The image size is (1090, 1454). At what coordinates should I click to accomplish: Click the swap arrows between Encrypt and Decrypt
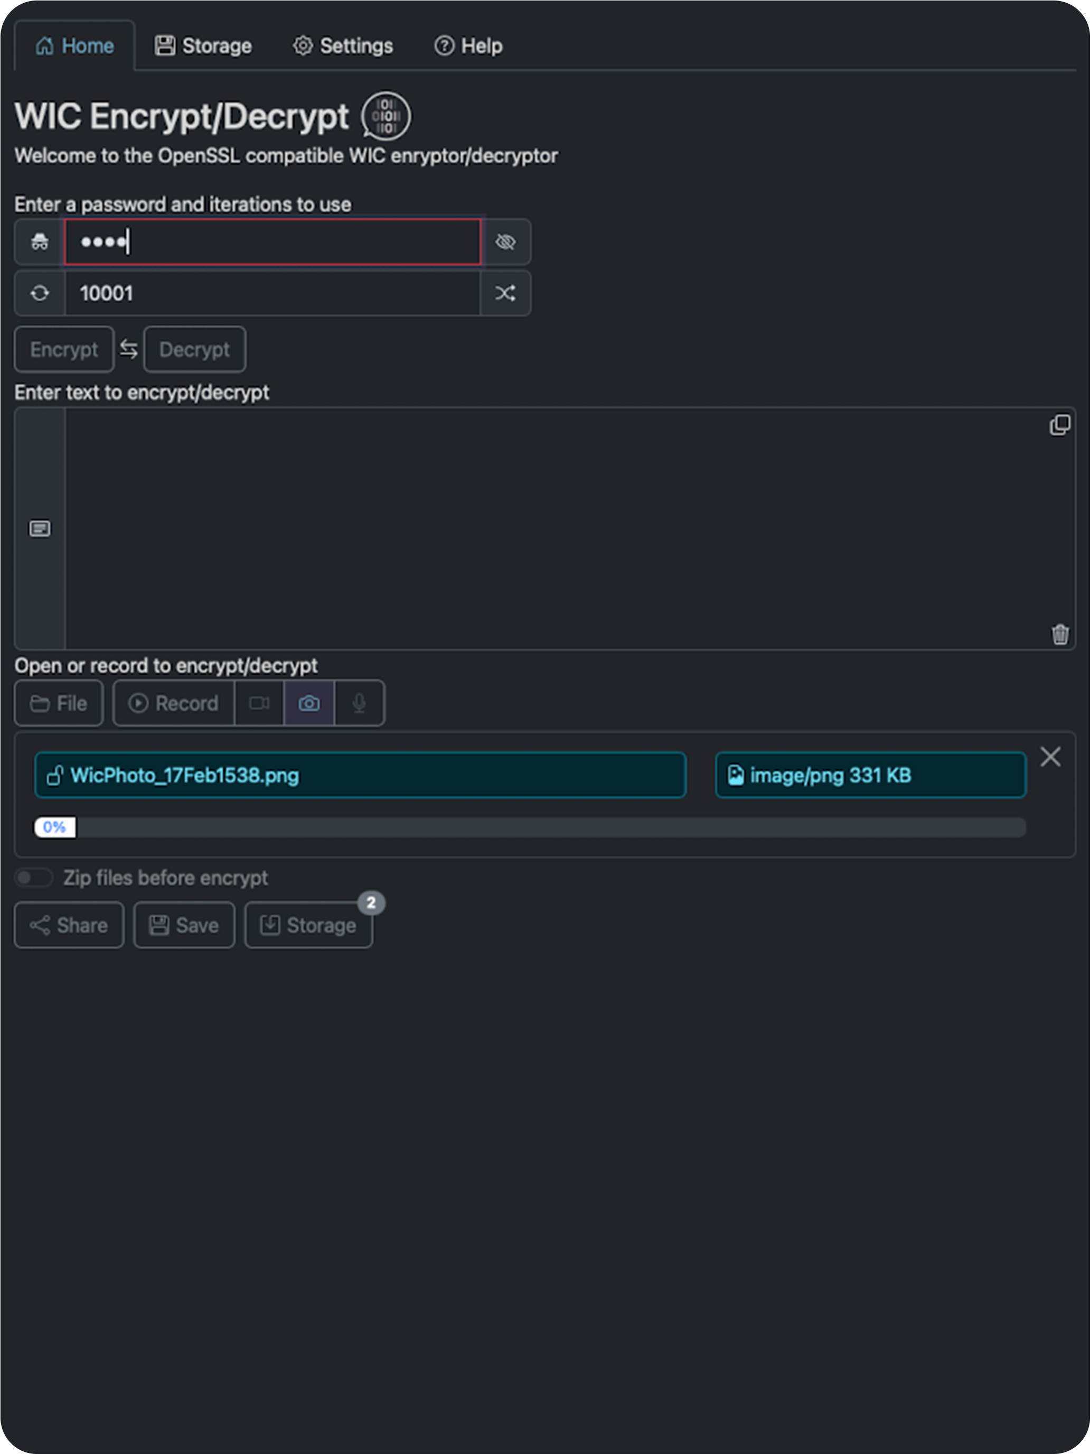pyautogui.click(x=129, y=350)
